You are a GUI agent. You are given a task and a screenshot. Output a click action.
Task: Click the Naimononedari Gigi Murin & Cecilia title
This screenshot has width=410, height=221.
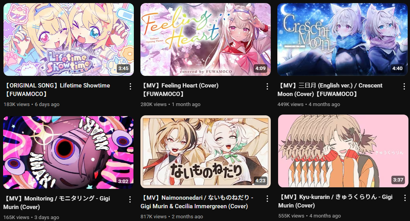197,202
